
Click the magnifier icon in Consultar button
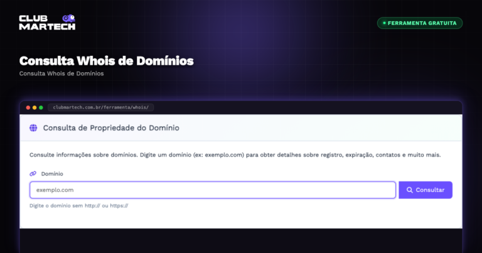tap(409, 190)
